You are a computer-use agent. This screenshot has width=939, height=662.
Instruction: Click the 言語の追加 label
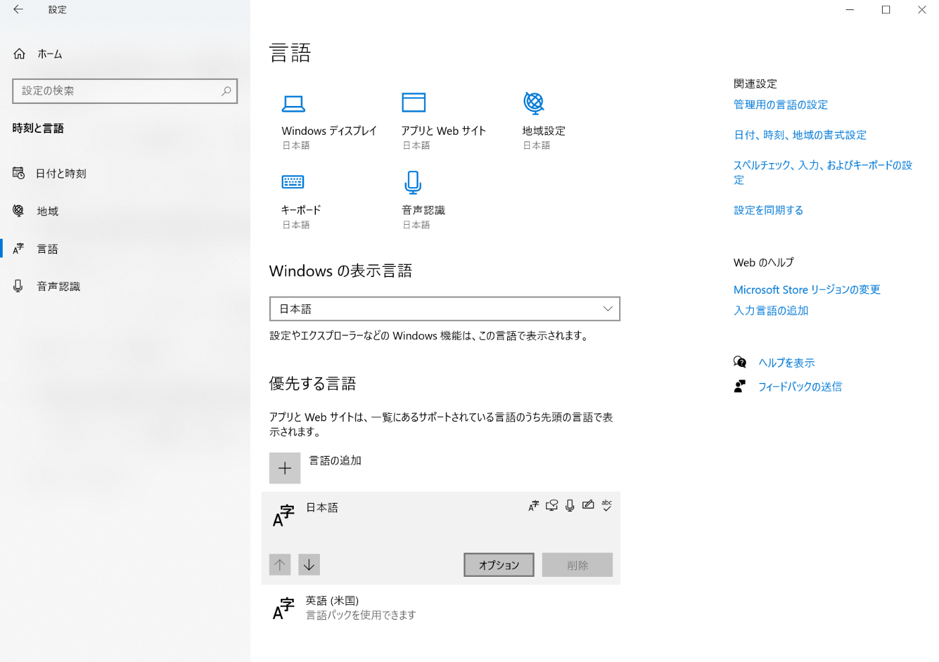pos(335,461)
